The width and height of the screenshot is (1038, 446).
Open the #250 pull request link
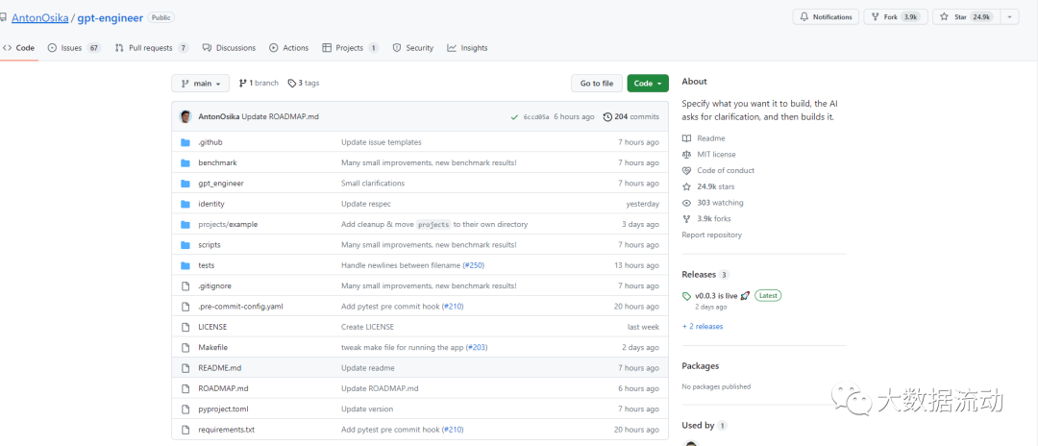coord(473,265)
